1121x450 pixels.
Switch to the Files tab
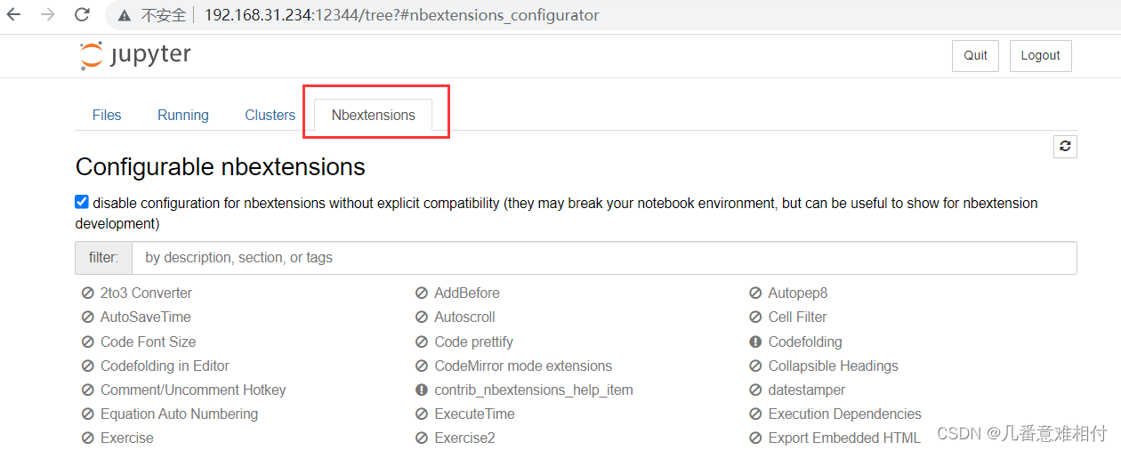tap(107, 115)
